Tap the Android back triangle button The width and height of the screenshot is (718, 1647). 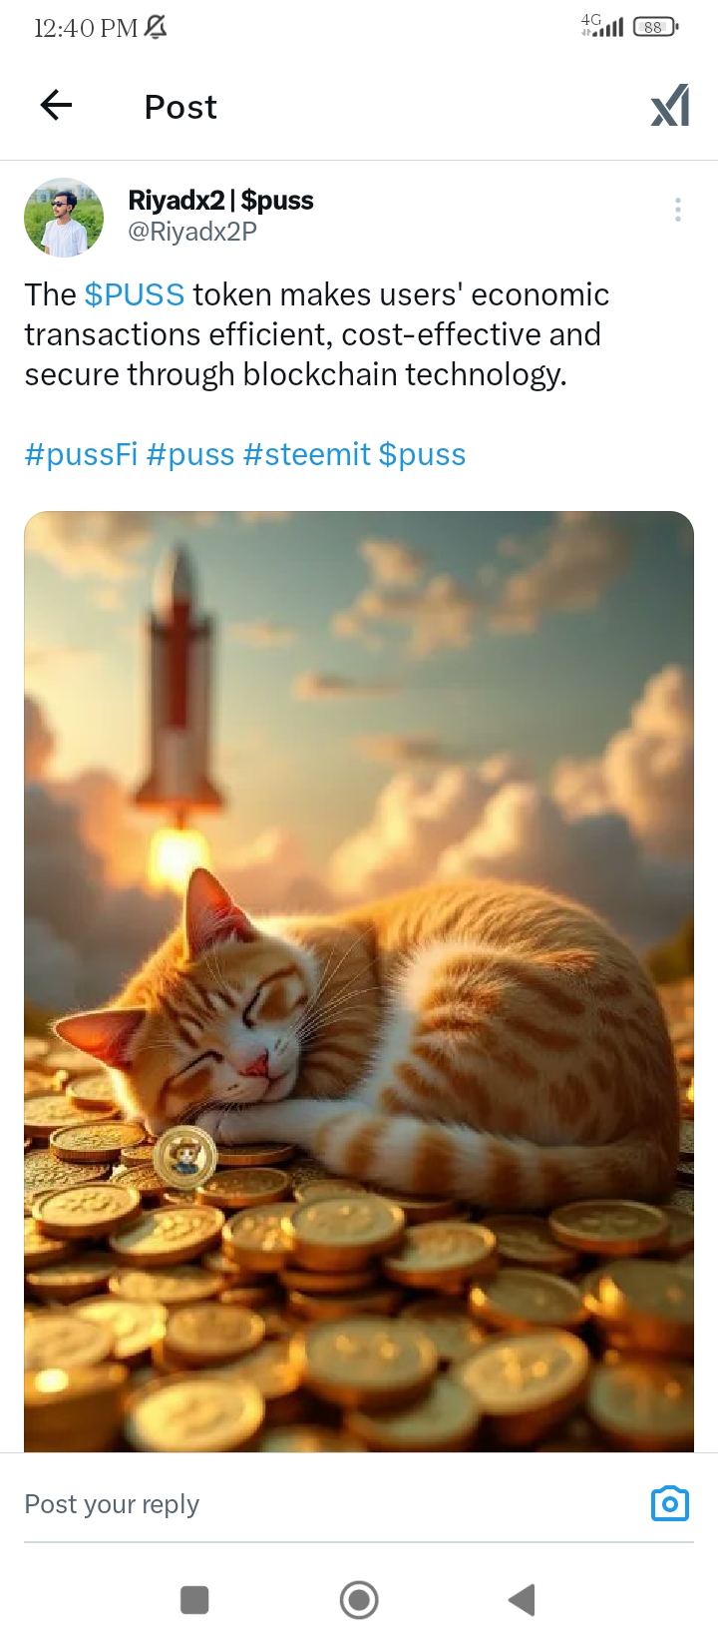tap(522, 1600)
